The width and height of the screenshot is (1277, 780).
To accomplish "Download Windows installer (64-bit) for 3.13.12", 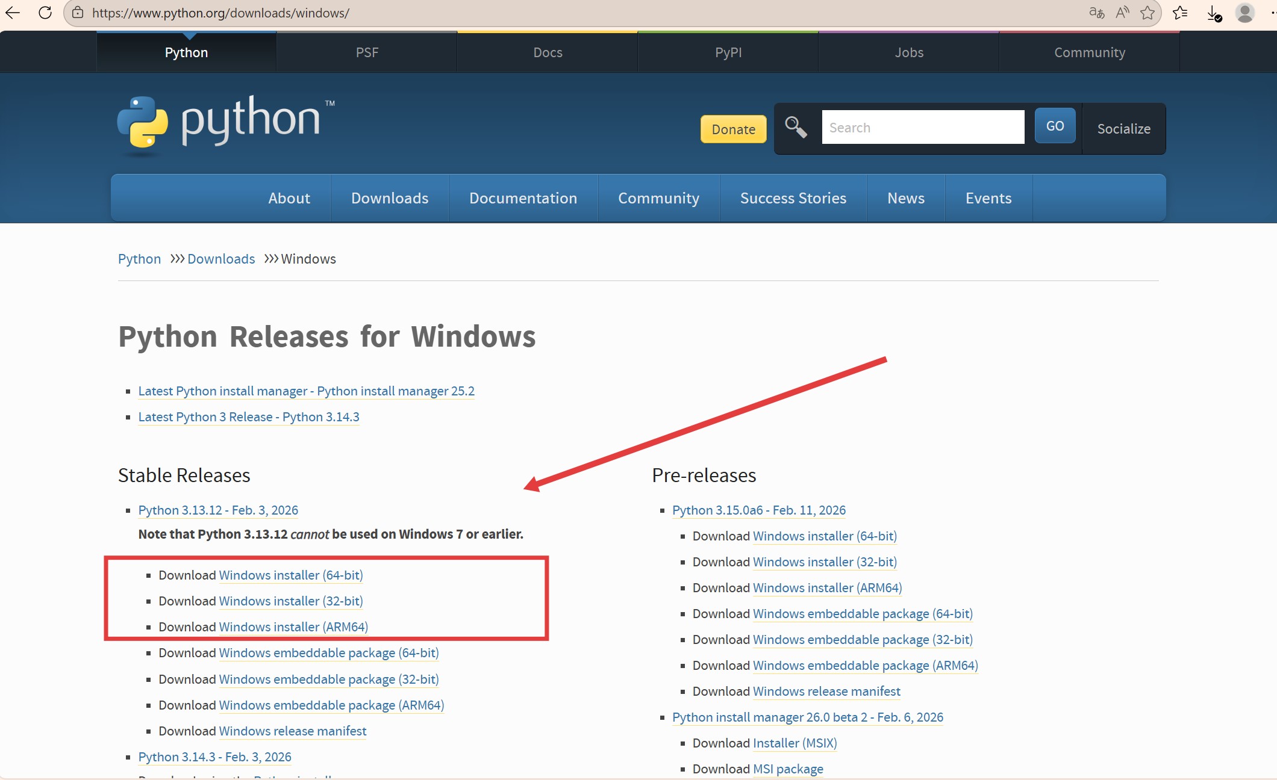I will (x=291, y=575).
